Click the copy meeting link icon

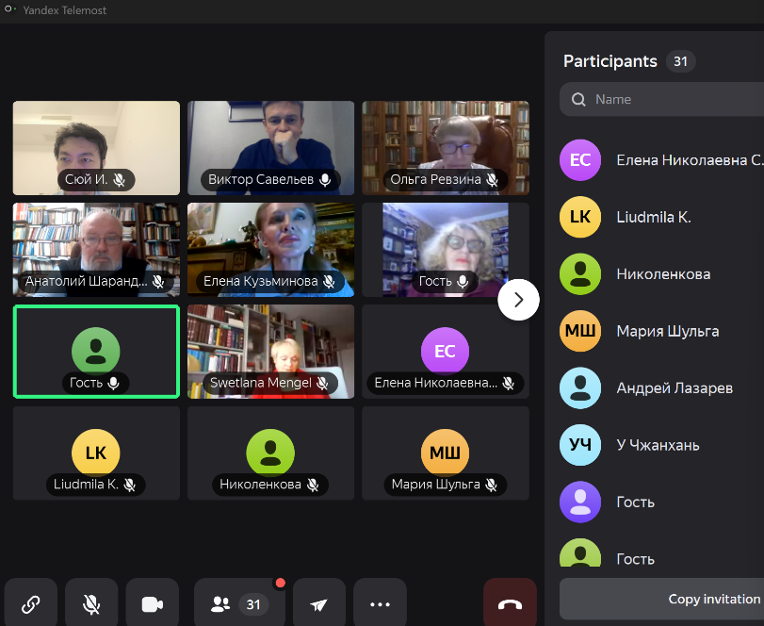31,604
